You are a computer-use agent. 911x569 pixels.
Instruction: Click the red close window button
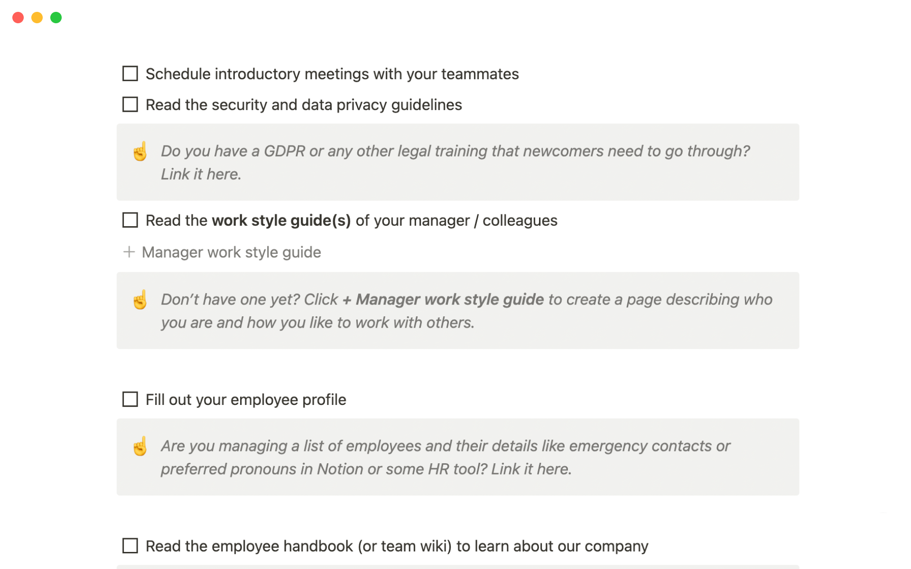[18, 18]
